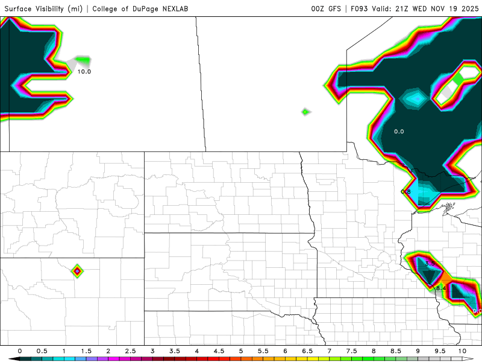The width and height of the screenshot is (482, 362).
Task: Click the colorbar tick label "9"
Action: click(x=418, y=351)
